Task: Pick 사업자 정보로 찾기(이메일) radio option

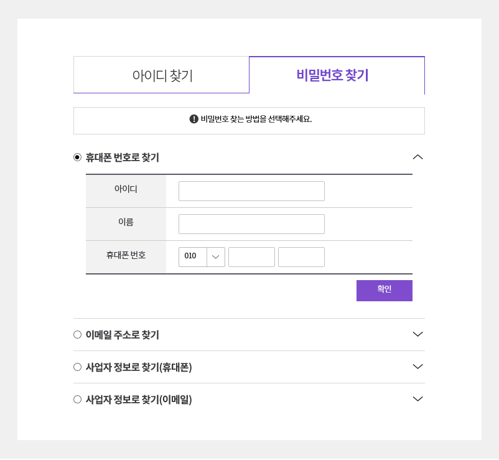Action: tap(77, 400)
